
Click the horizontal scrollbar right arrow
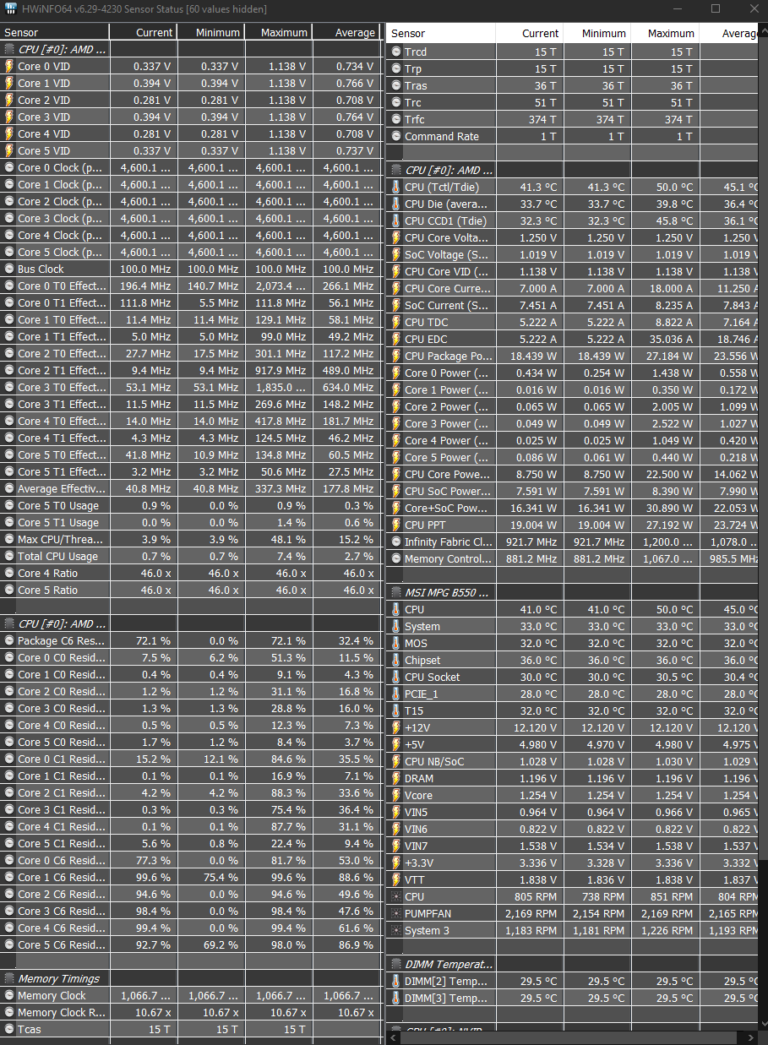pos(750,1037)
